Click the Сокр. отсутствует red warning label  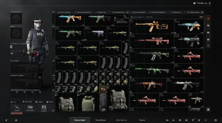[x=17, y=113]
